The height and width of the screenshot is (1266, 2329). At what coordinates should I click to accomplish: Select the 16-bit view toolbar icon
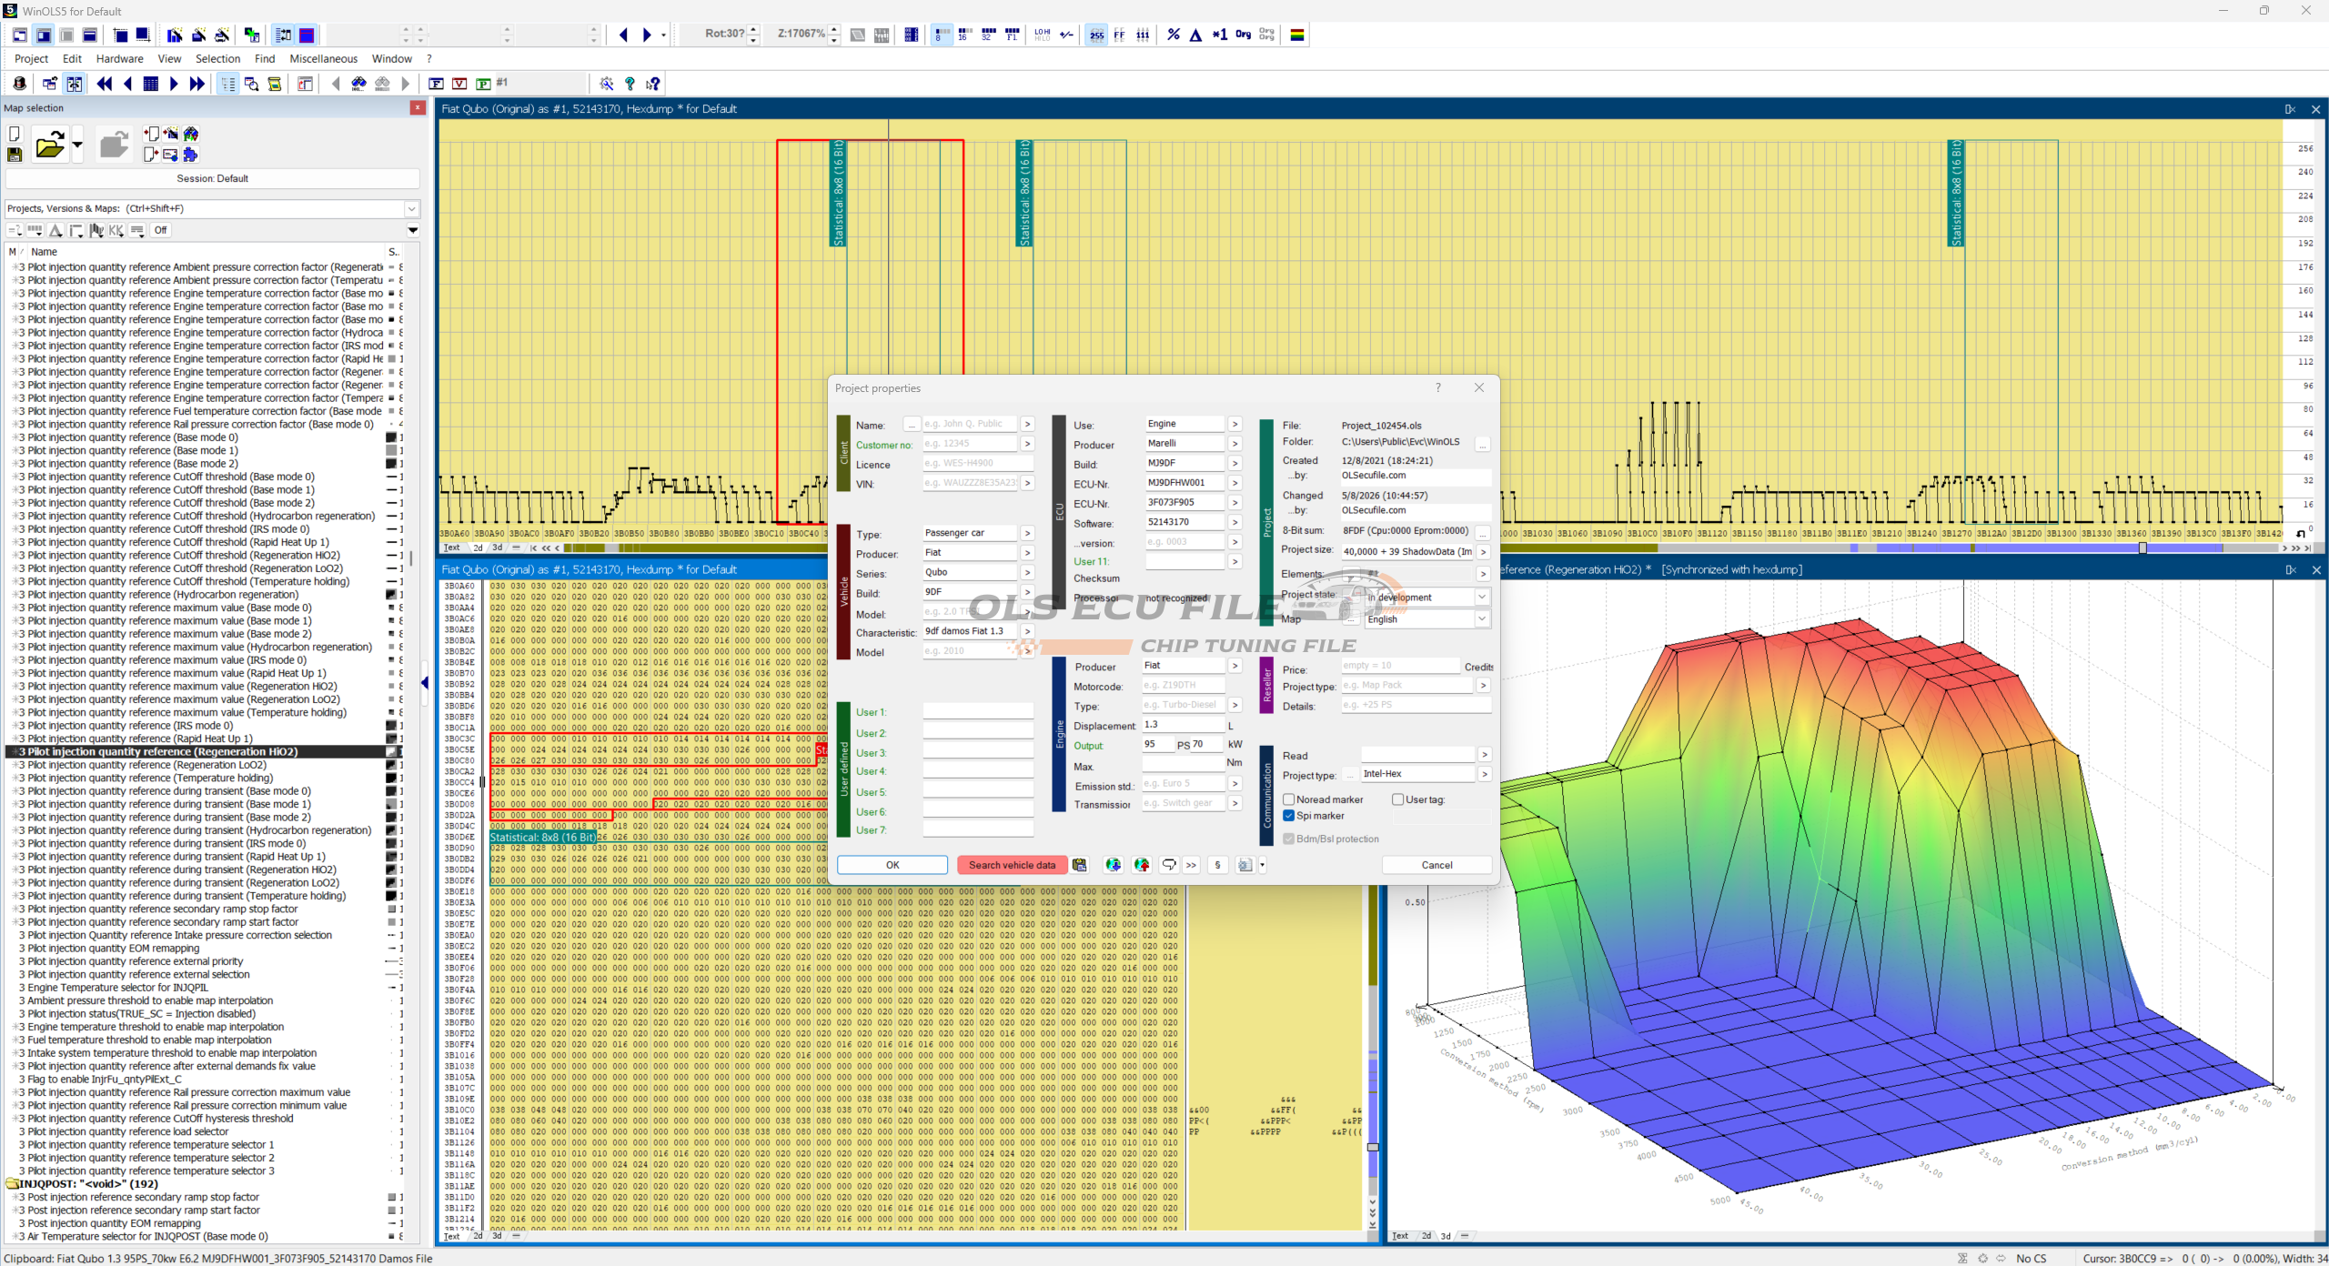(964, 35)
